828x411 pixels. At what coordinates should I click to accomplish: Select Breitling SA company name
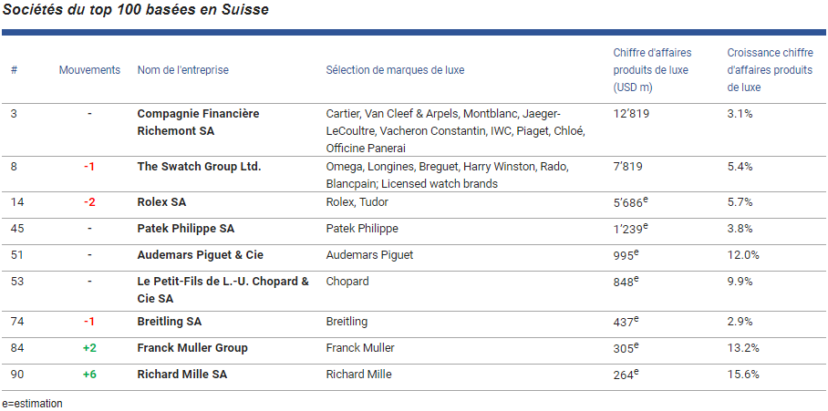(x=170, y=322)
